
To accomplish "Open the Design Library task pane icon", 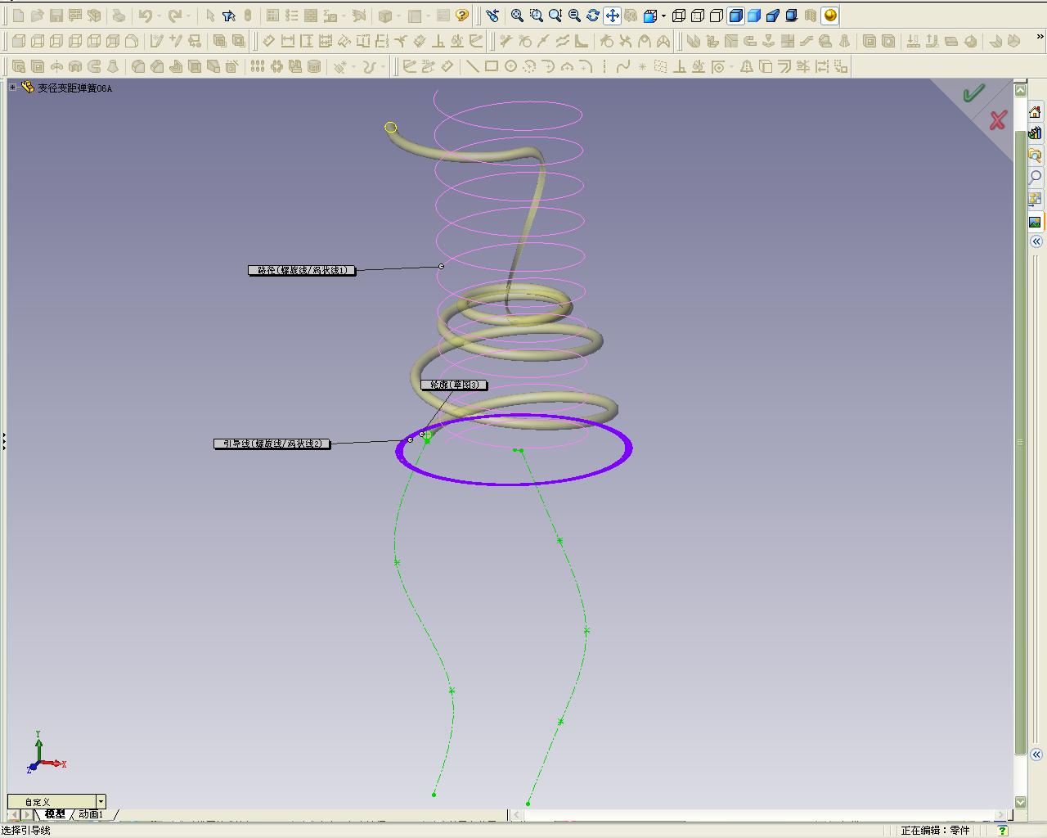I will click(x=1035, y=133).
